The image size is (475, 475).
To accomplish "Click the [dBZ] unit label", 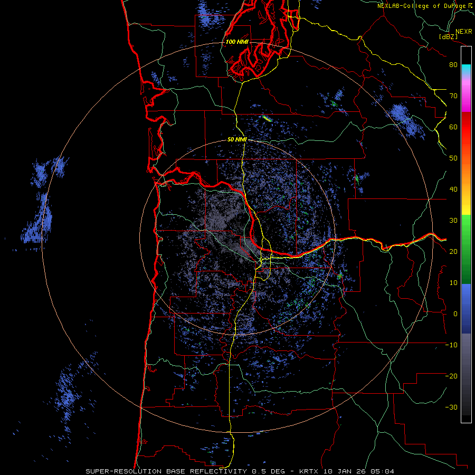I will (448, 36).
